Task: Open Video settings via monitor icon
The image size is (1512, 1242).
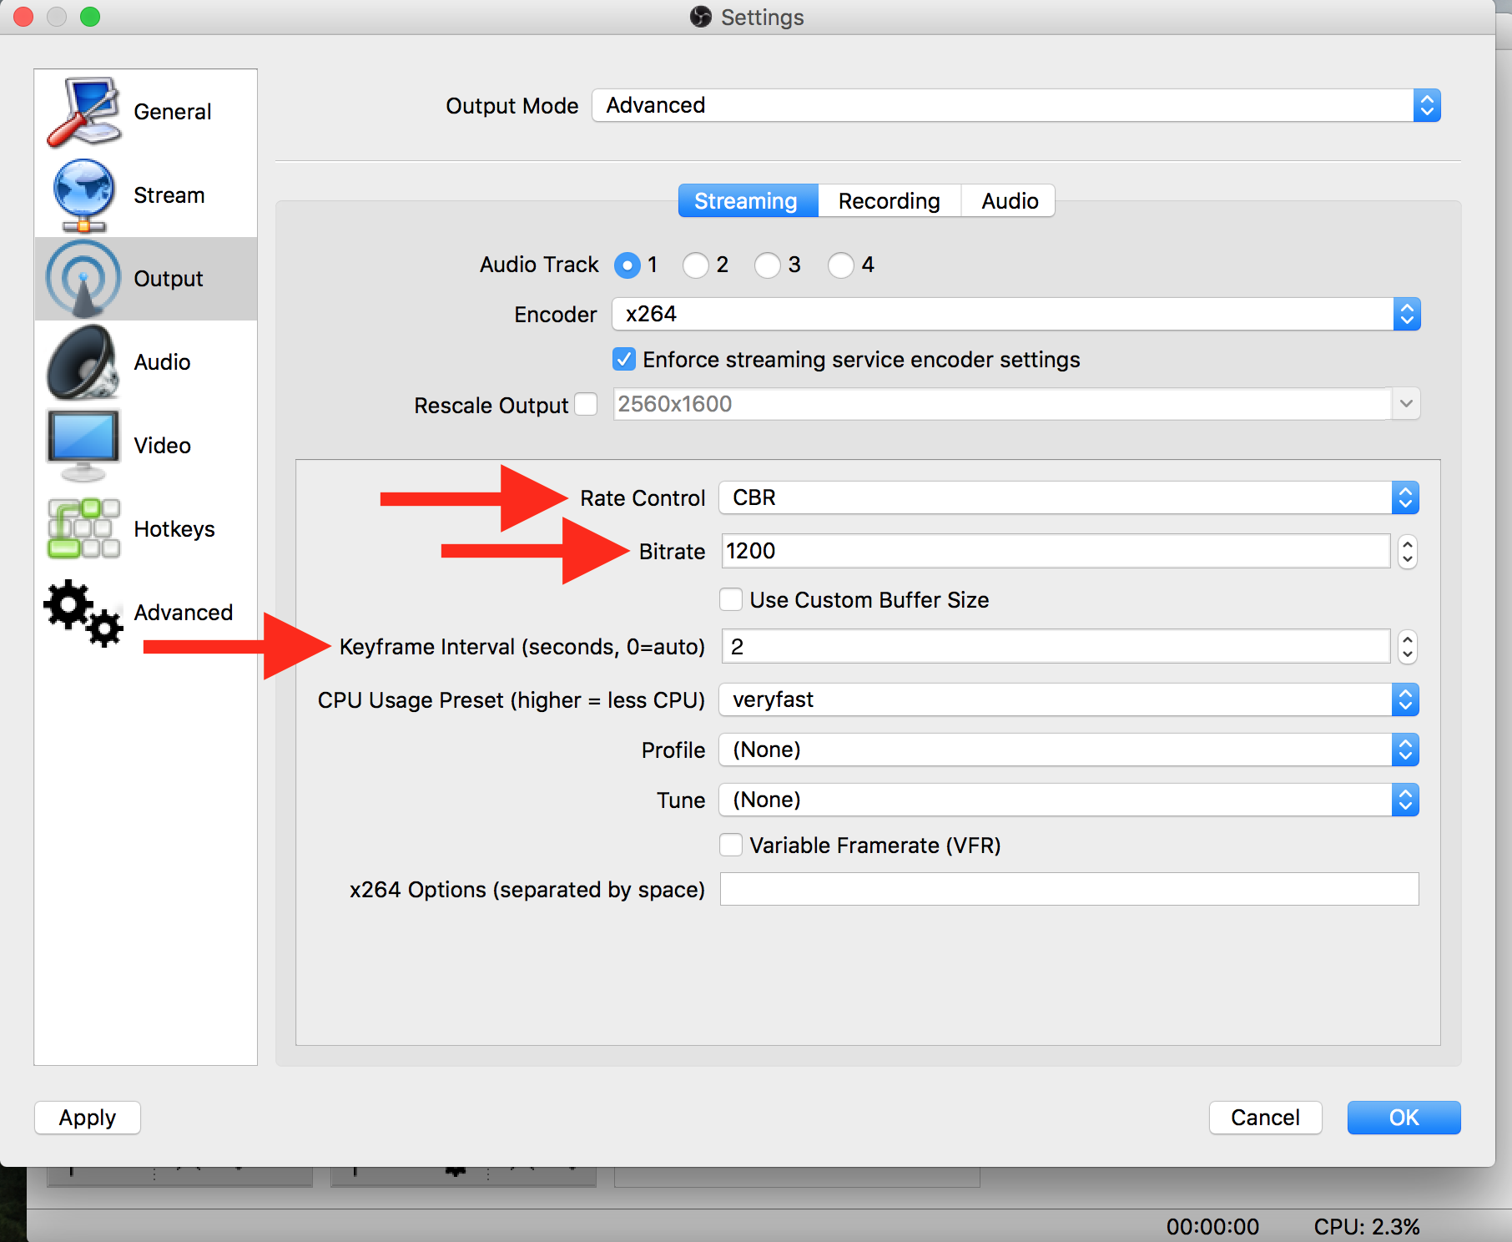Action: (x=83, y=446)
